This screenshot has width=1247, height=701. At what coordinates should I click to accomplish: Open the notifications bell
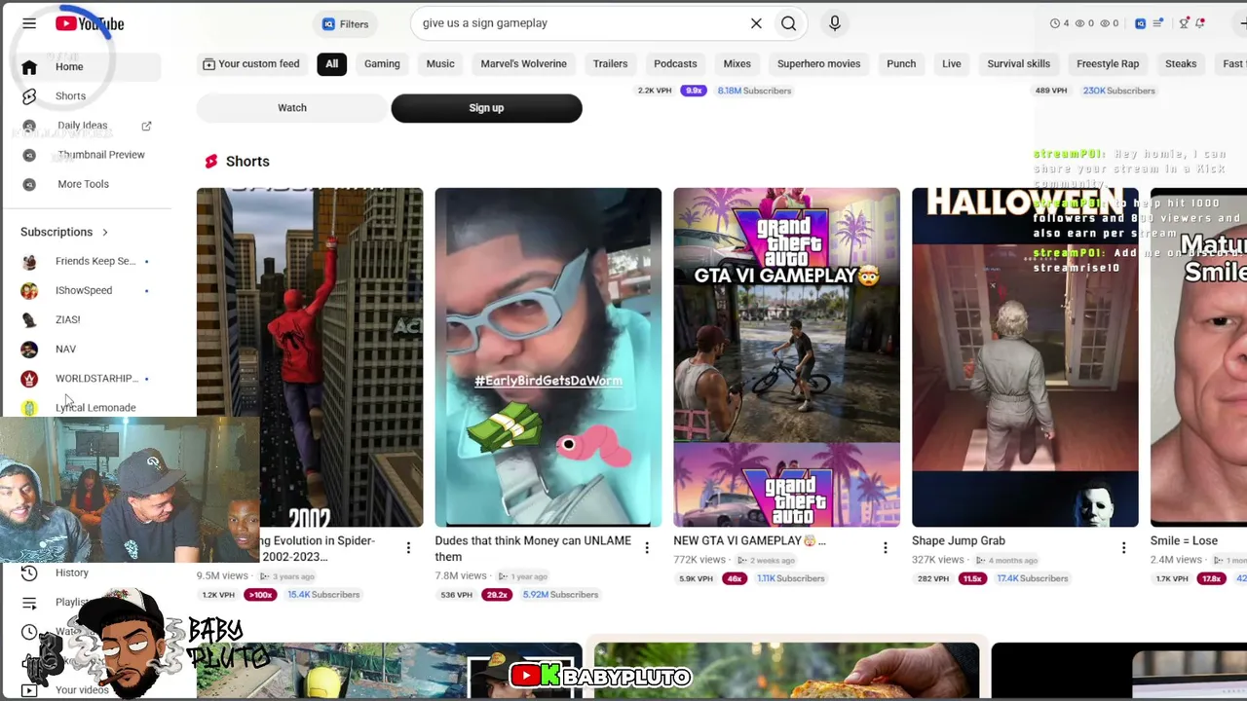point(1200,23)
